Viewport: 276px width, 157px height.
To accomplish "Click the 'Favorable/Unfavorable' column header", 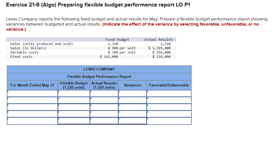I will 169,85.
